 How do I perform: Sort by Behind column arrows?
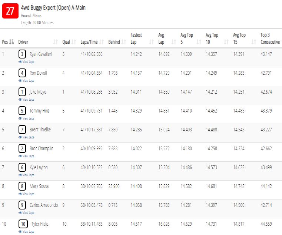123,42
